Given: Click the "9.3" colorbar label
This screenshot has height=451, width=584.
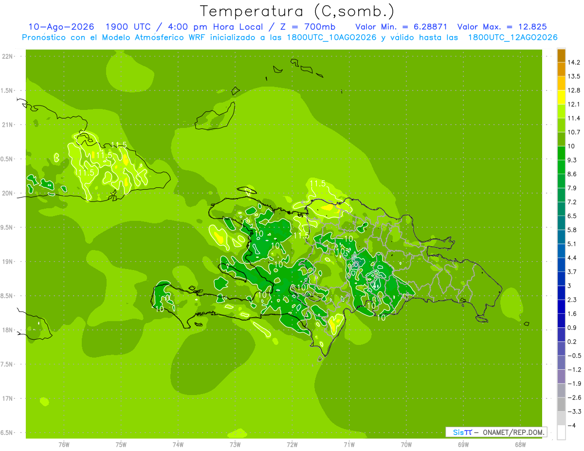Looking at the screenshot, I should tap(572, 160).
